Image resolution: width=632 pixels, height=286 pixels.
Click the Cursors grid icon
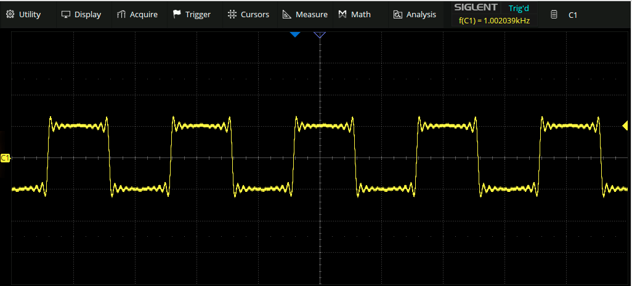tap(232, 14)
